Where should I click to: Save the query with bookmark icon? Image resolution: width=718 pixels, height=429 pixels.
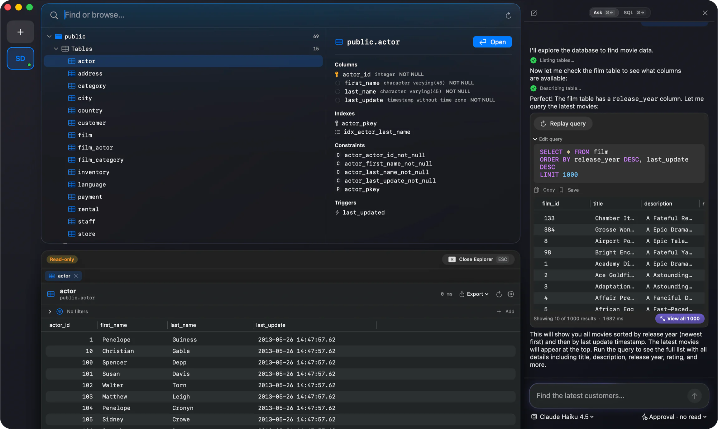click(x=569, y=190)
